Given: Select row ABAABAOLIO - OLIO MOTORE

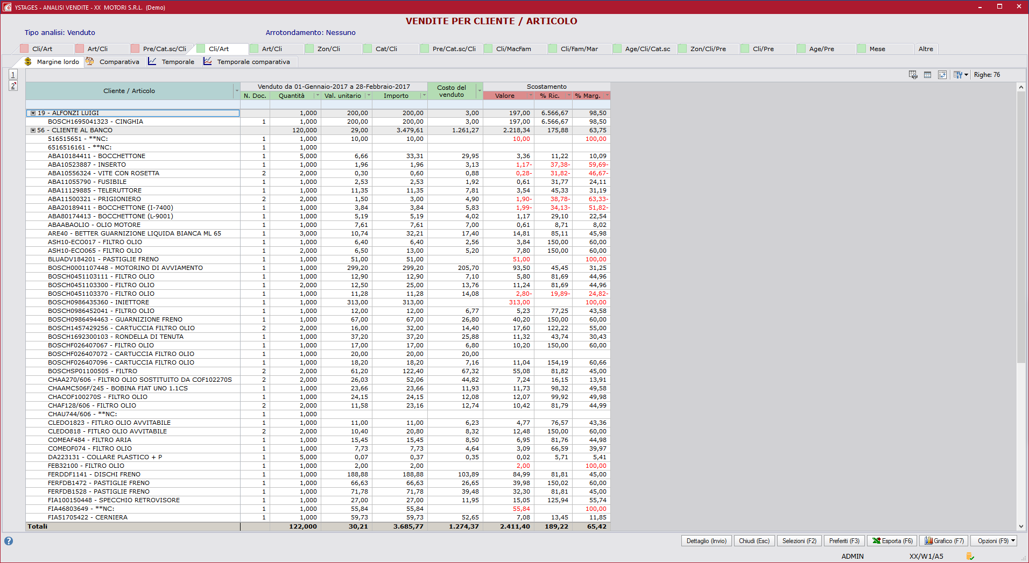Looking at the screenshot, I should tap(318, 225).
